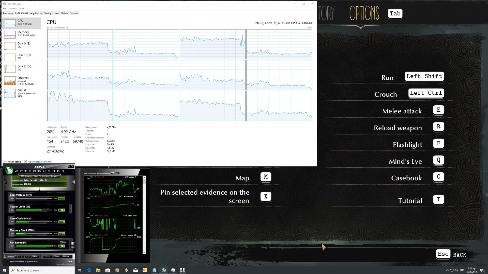This screenshot has height=274, width=488.
Task: Select the GPU 0 performance graph item
Action: click(22, 93)
